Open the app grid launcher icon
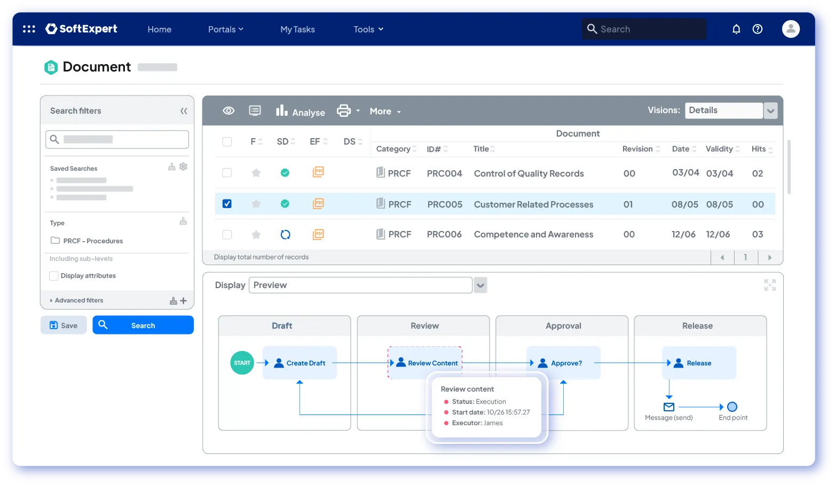This screenshot has height=486, width=835. [x=29, y=29]
